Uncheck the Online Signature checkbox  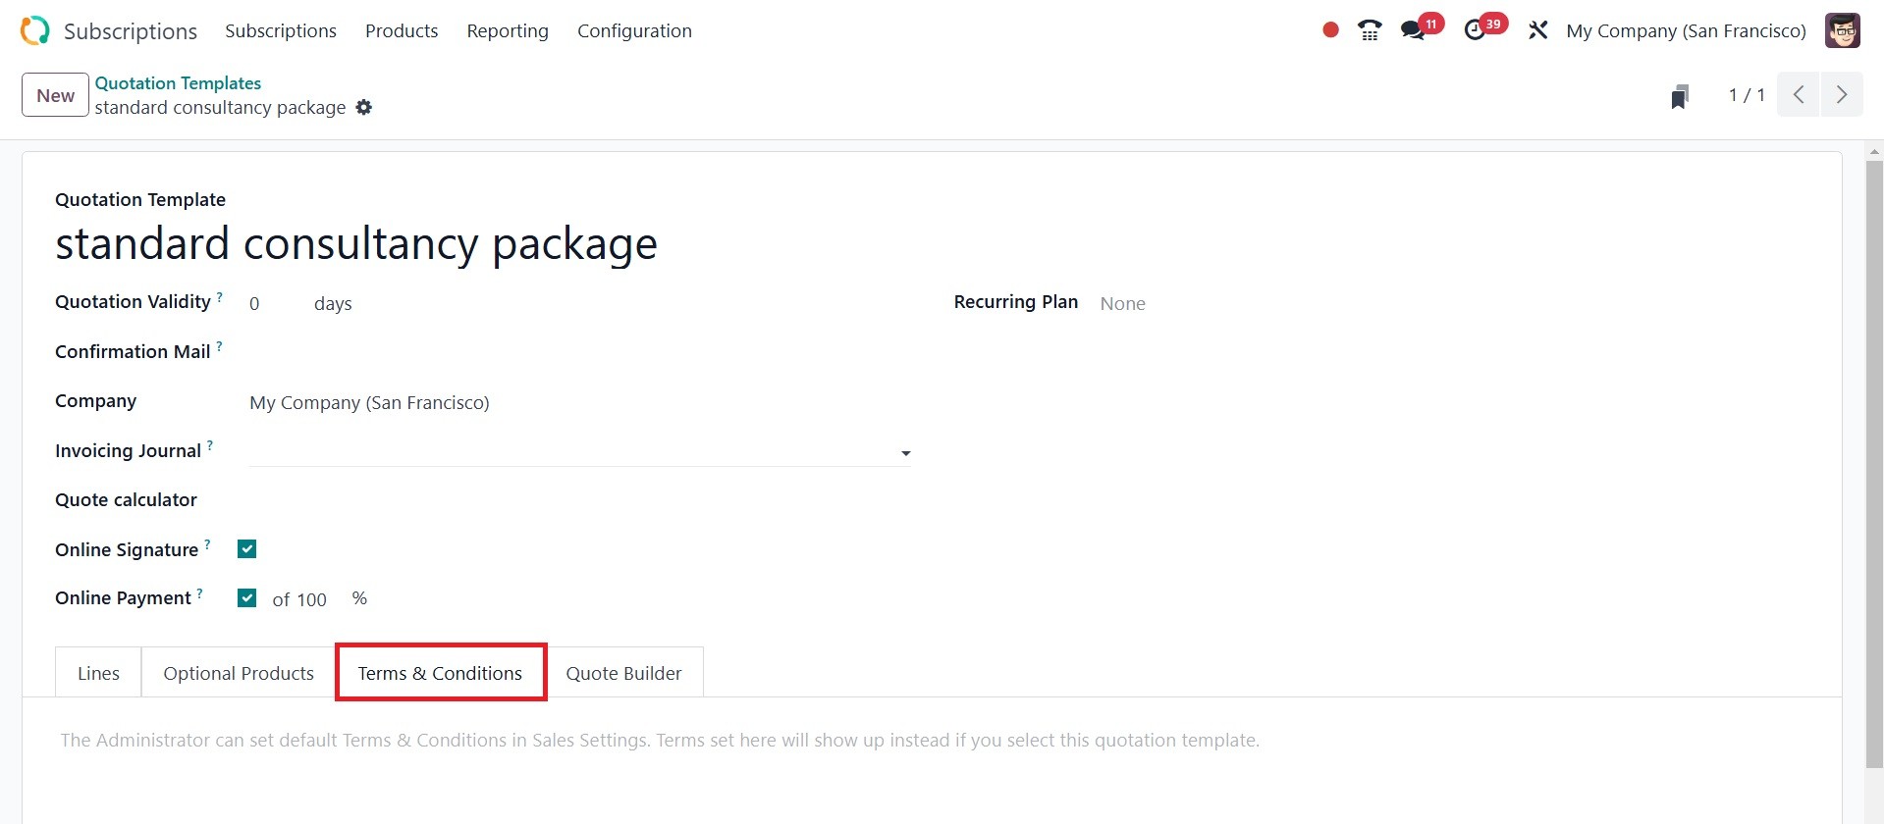[x=247, y=549]
